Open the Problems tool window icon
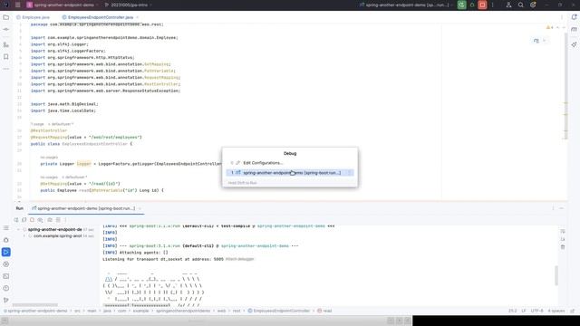Screen dimensions: 580x326 tap(6, 288)
